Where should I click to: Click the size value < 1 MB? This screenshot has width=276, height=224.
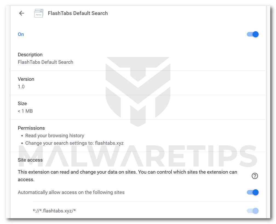25,111
